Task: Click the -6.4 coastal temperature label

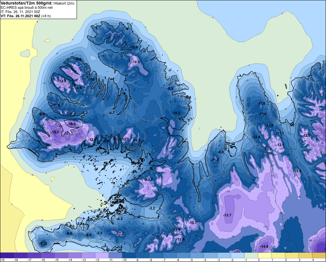Action: pos(188,97)
